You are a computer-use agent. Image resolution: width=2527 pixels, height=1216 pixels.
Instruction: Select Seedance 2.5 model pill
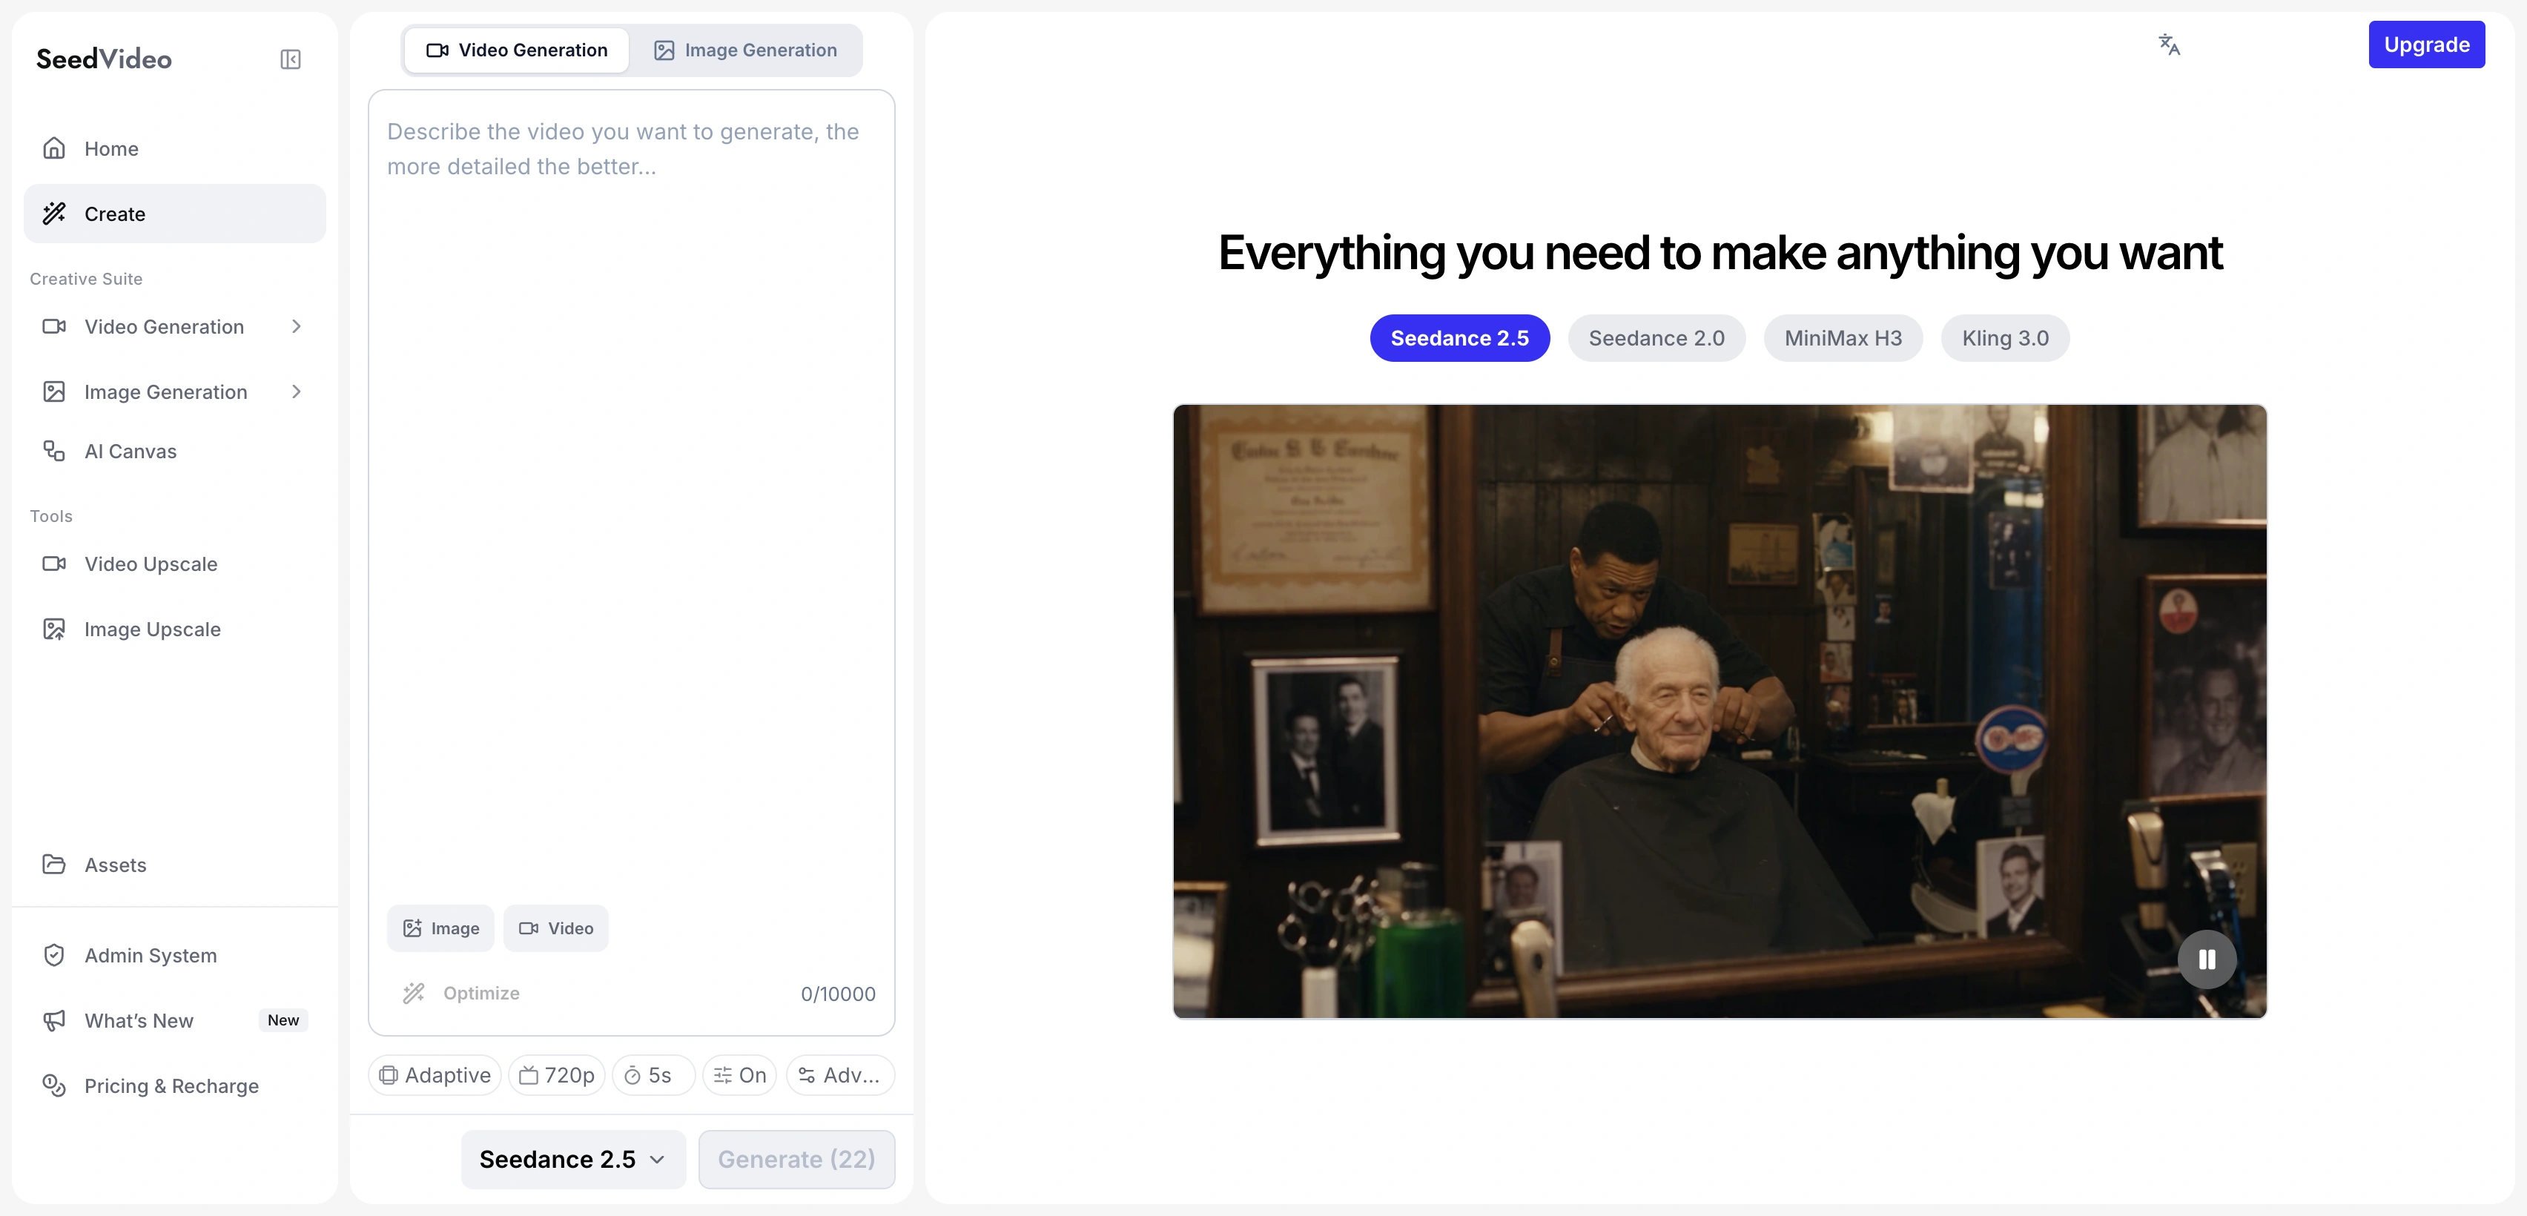1460,338
